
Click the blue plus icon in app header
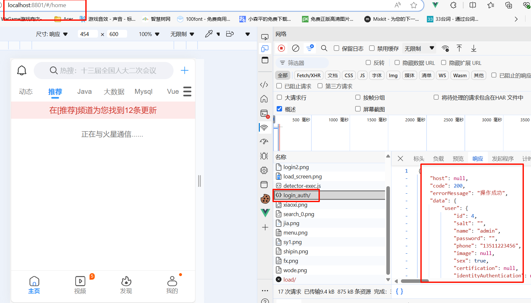pos(185,70)
